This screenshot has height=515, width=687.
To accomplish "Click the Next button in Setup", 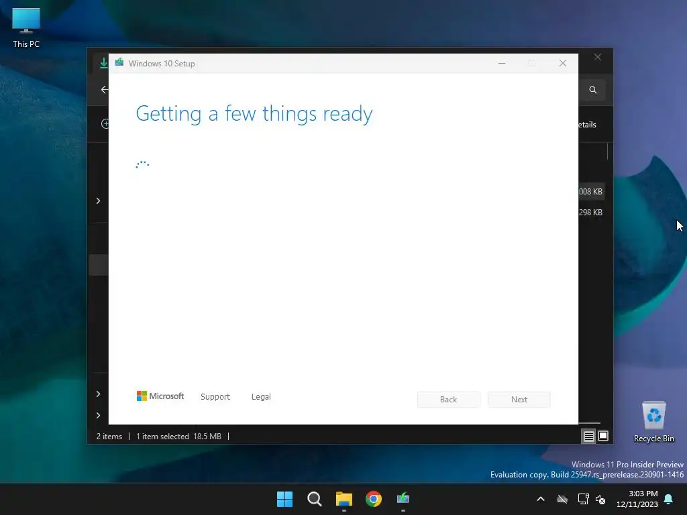I will (519, 400).
